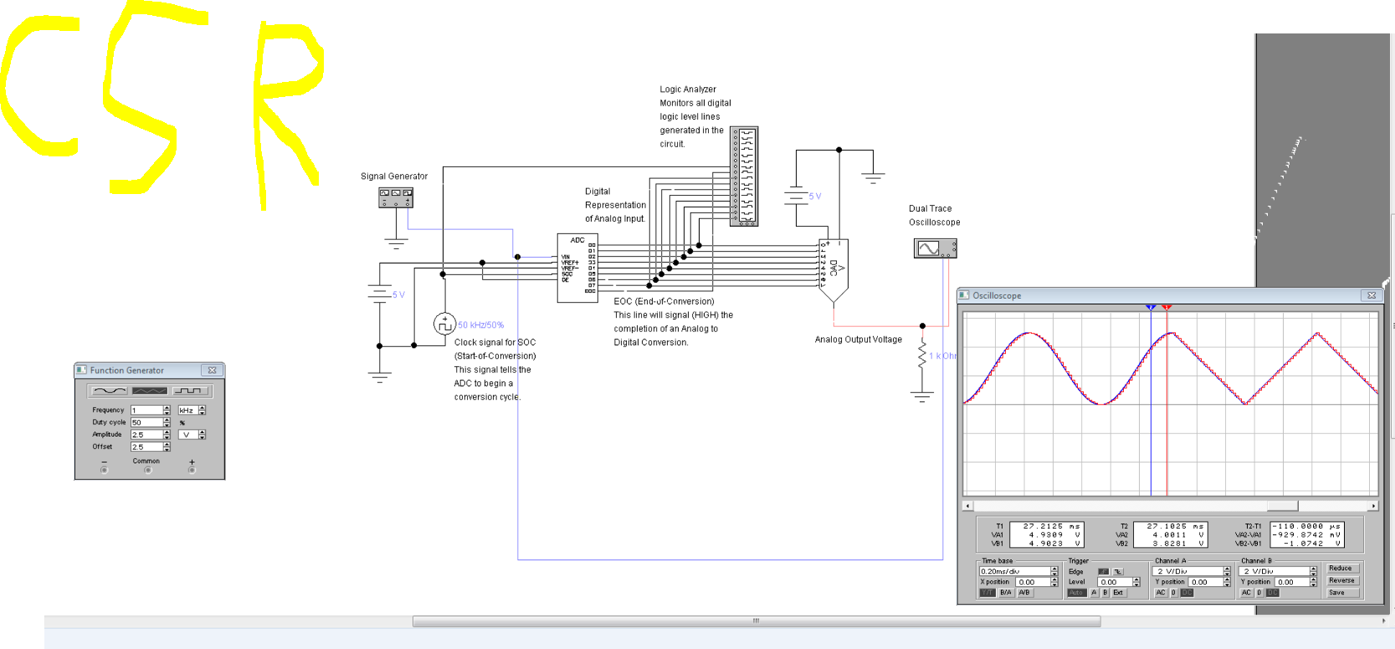This screenshot has width=1395, height=649.
Task: Select AC coupling for Channel B
Action: point(1247,592)
